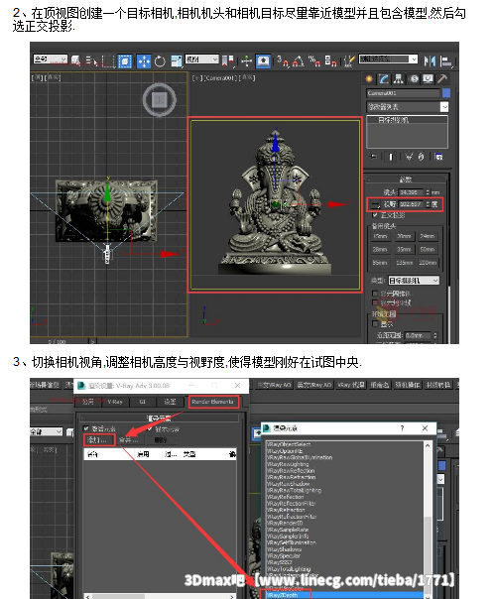Click the 视野 FOV value field
Viewport: 494px width, 599px height.
click(x=411, y=205)
